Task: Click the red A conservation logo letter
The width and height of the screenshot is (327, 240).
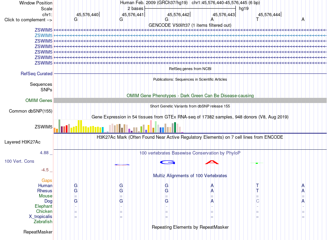Action: click(x=212, y=162)
